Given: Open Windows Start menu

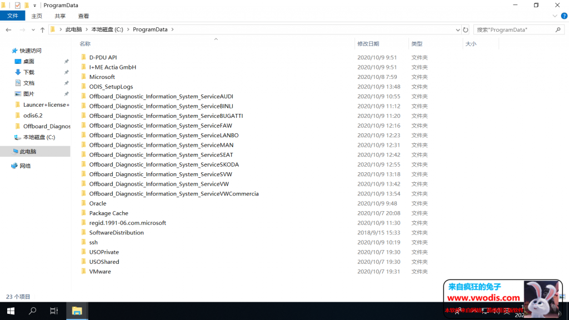Looking at the screenshot, I should [x=10, y=311].
